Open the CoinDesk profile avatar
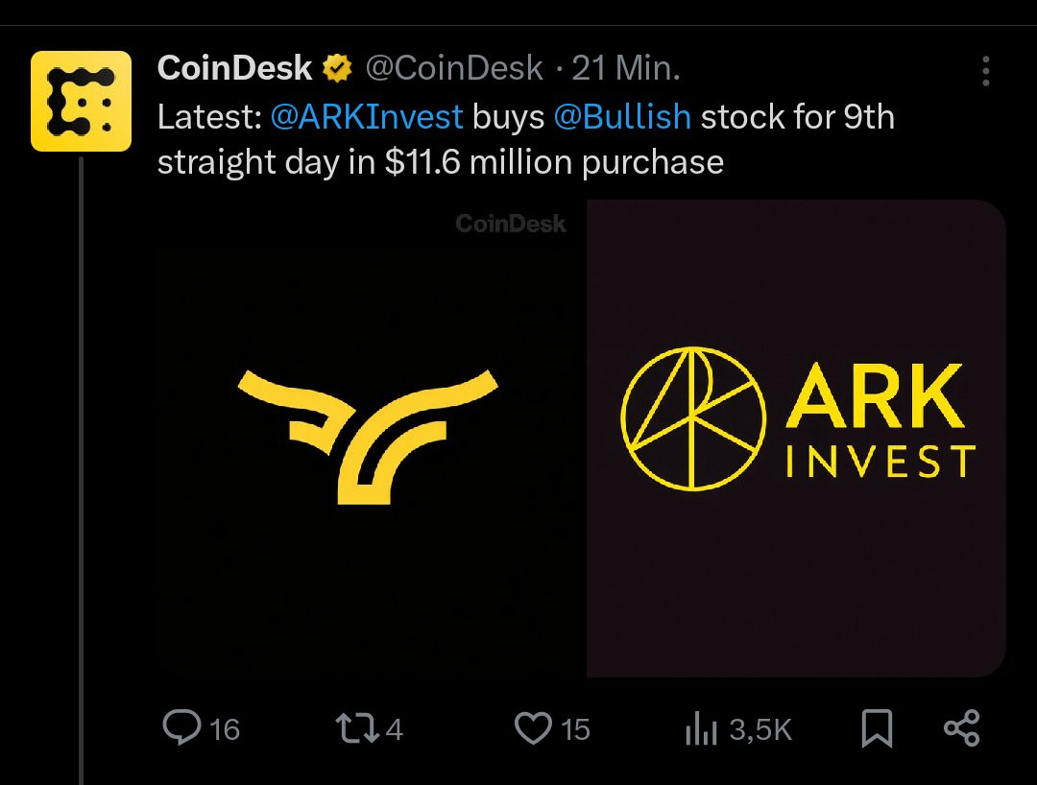The height and width of the screenshot is (785, 1037). point(81,102)
